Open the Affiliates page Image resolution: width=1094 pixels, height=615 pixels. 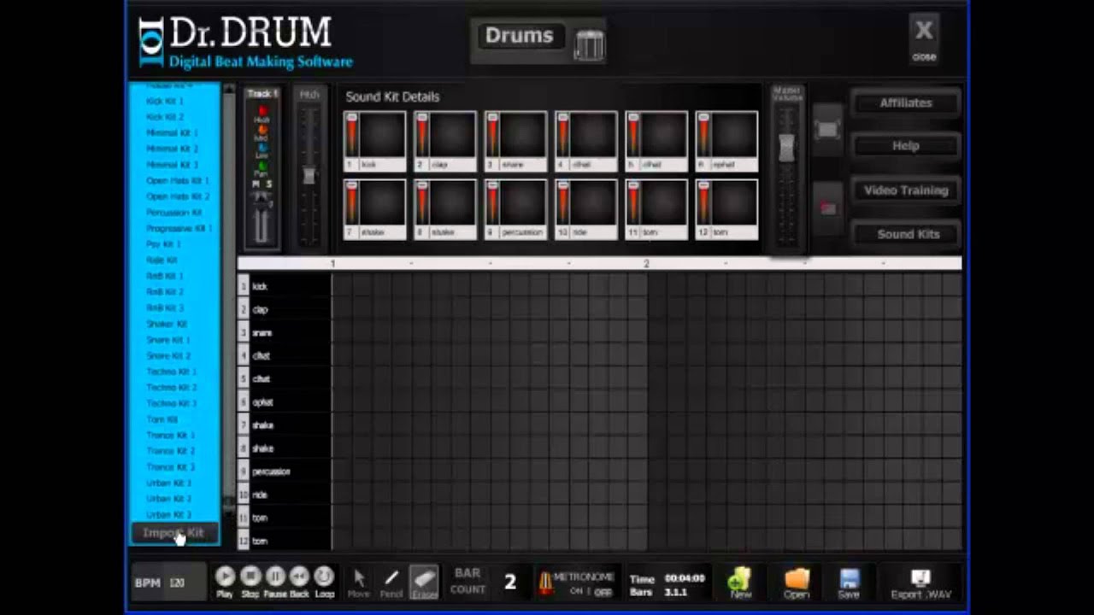coord(906,102)
